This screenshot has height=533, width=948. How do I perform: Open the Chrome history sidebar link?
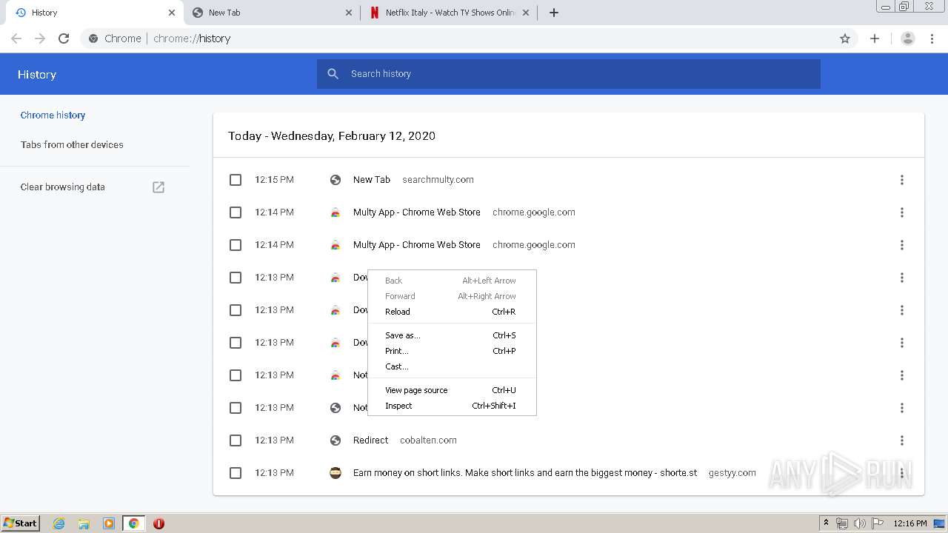tap(53, 115)
